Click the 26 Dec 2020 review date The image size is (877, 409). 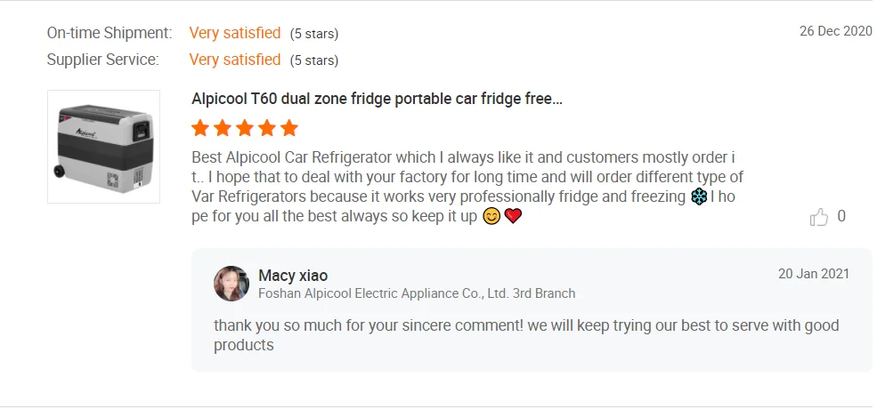tap(835, 31)
